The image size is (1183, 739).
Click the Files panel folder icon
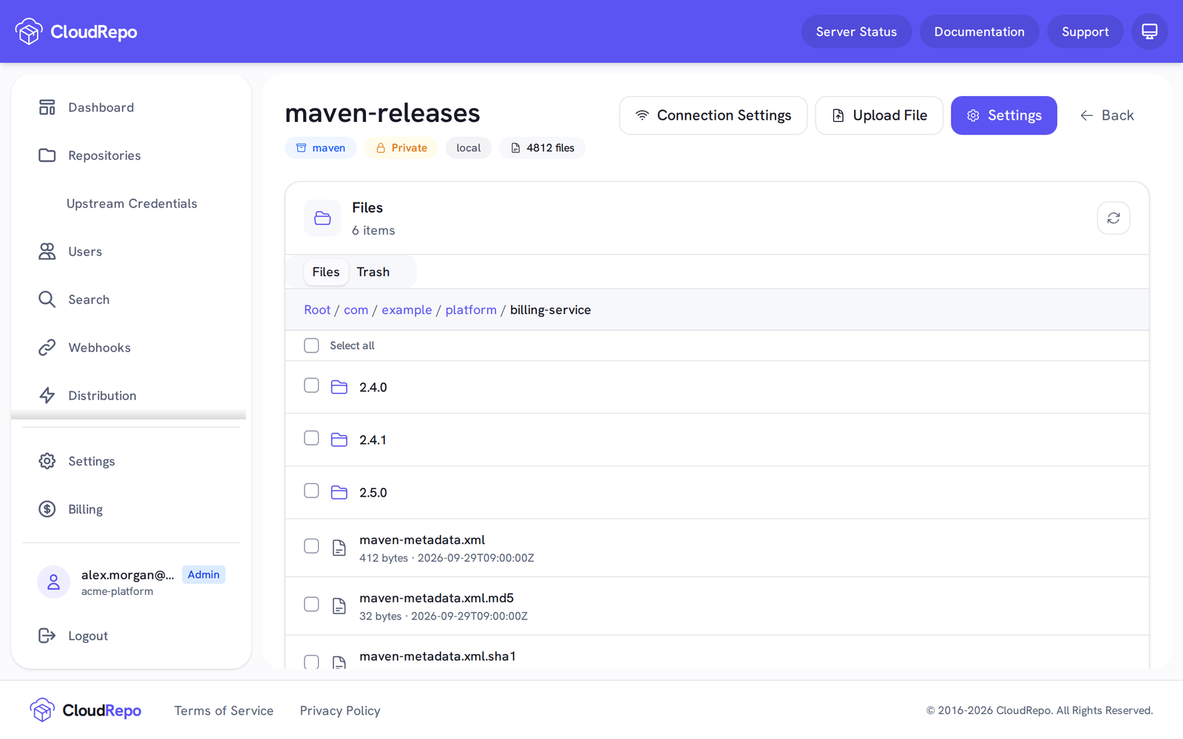coord(322,218)
